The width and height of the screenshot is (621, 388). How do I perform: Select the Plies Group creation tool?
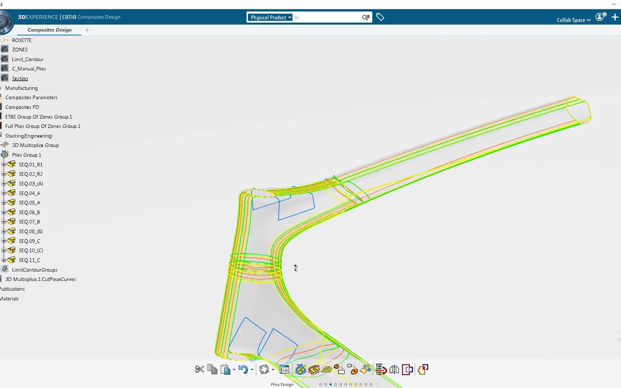click(301, 369)
